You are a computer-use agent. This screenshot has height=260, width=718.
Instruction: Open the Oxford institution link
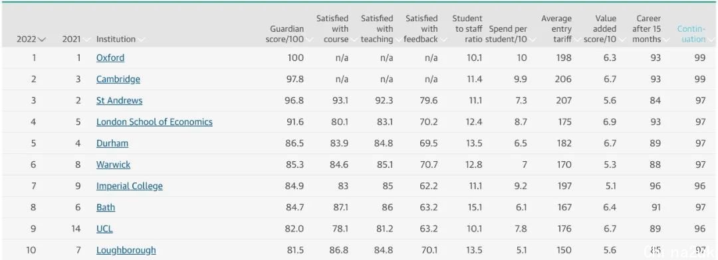(x=110, y=58)
